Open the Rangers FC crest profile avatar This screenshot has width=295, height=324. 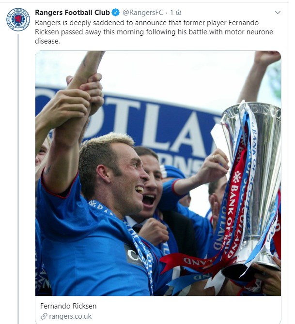[18, 20]
